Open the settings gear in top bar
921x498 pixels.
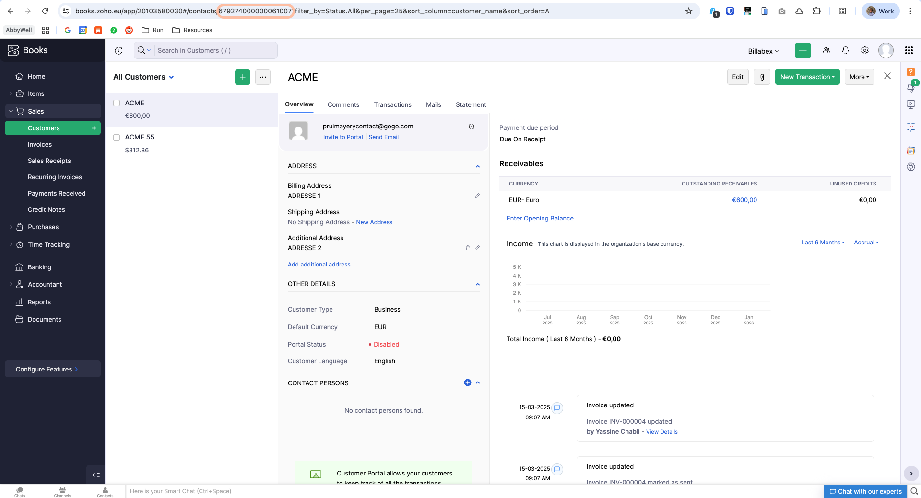pos(865,50)
